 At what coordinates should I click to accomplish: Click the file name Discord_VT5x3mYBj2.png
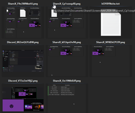pyautogui.click(x=23, y=81)
